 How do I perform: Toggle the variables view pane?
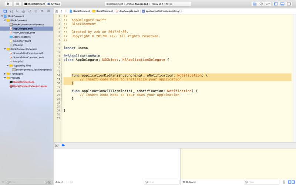[289, 182]
